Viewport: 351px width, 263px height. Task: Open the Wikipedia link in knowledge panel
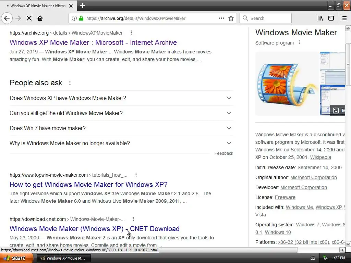[320, 157]
